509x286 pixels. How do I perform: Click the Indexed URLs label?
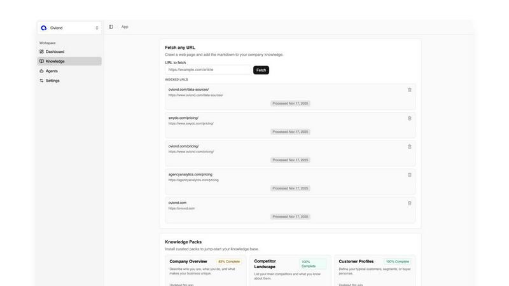[x=176, y=79]
